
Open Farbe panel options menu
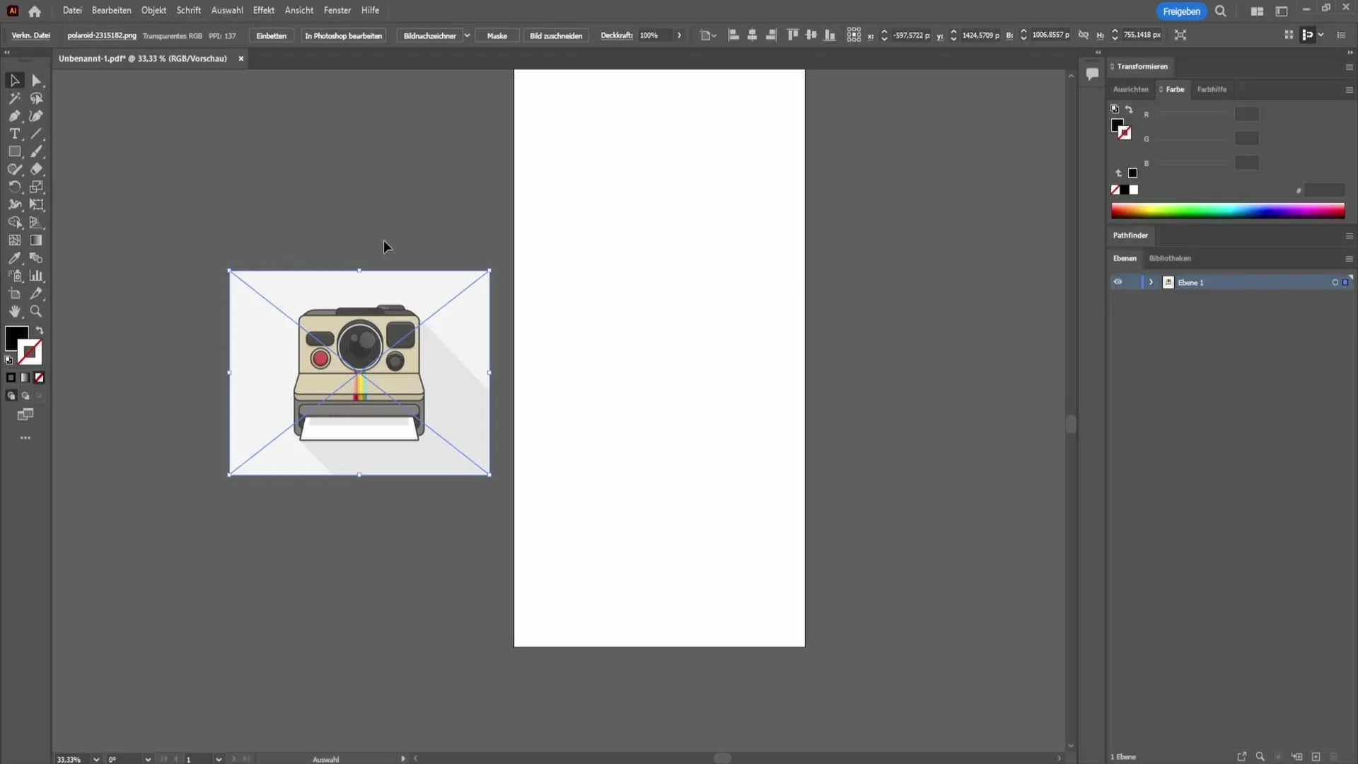(1349, 90)
